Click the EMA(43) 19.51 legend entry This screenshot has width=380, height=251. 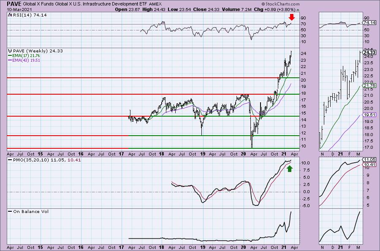[26, 60]
